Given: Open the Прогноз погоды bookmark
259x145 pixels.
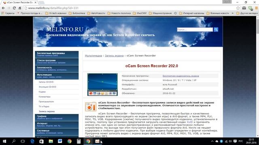Looking at the screenshot, I should (x=30, y=13).
